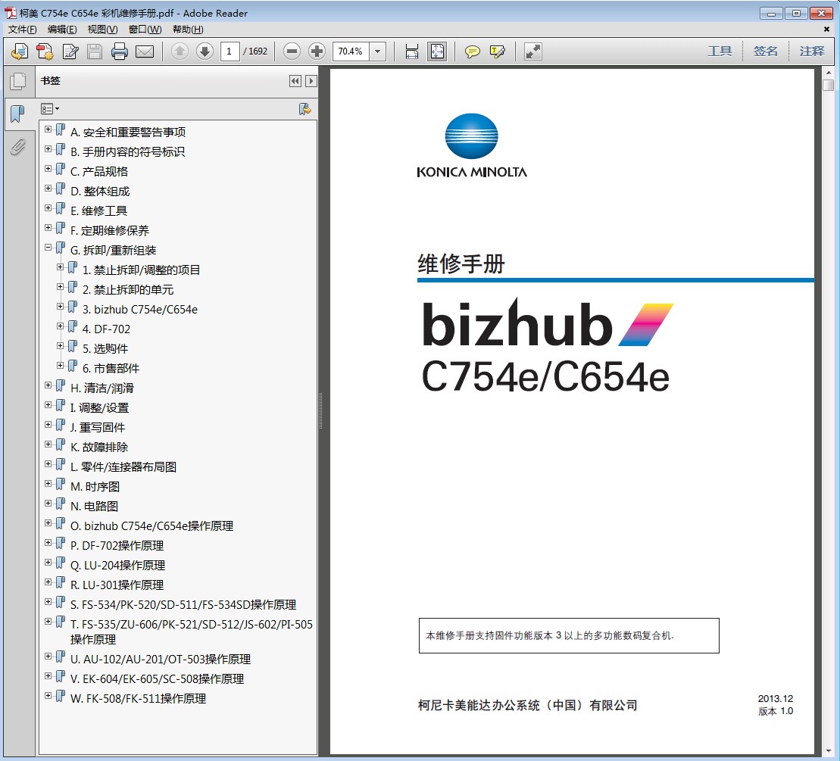This screenshot has height=761, width=840.
Task: Click the page number input field
Action: click(x=230, y=51)
